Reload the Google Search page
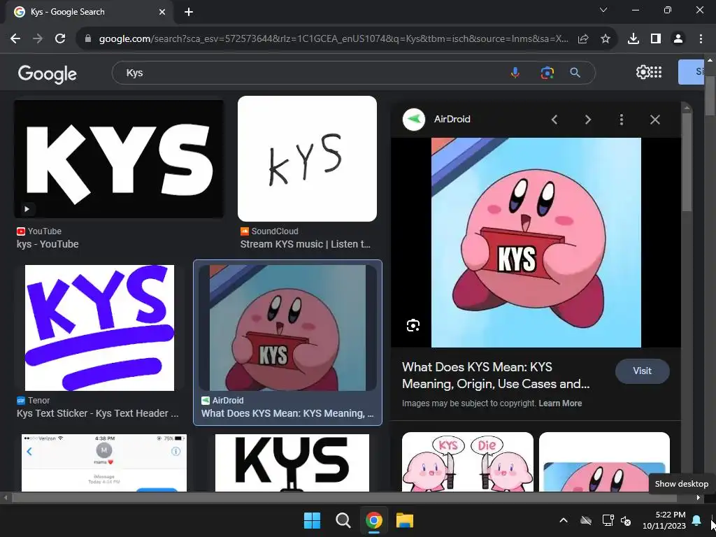This screenshot has width=716, height=537. (60, 39)
